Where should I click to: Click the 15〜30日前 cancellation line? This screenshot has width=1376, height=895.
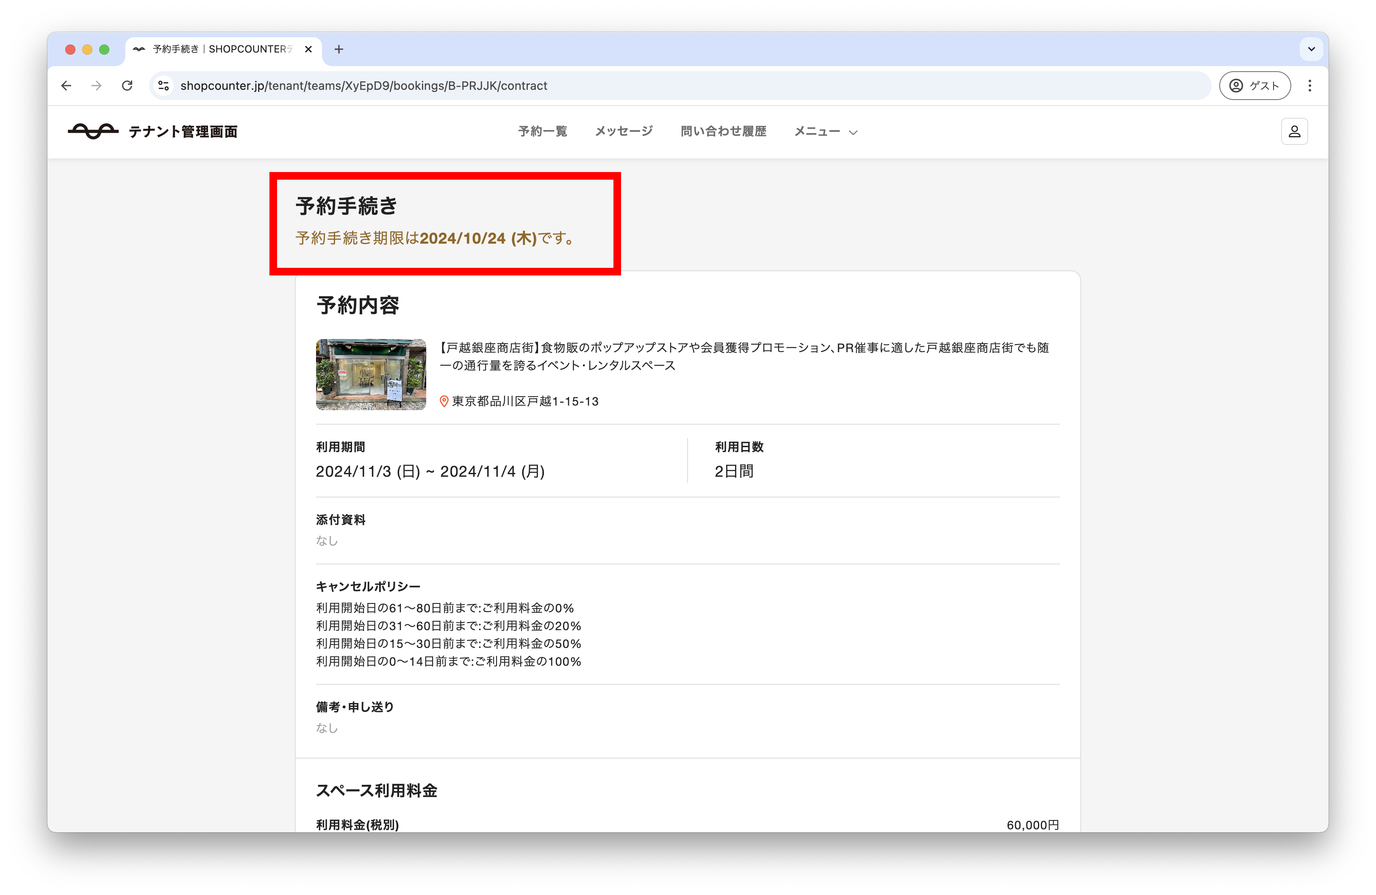pyautogui.click(x=449, y=644)
